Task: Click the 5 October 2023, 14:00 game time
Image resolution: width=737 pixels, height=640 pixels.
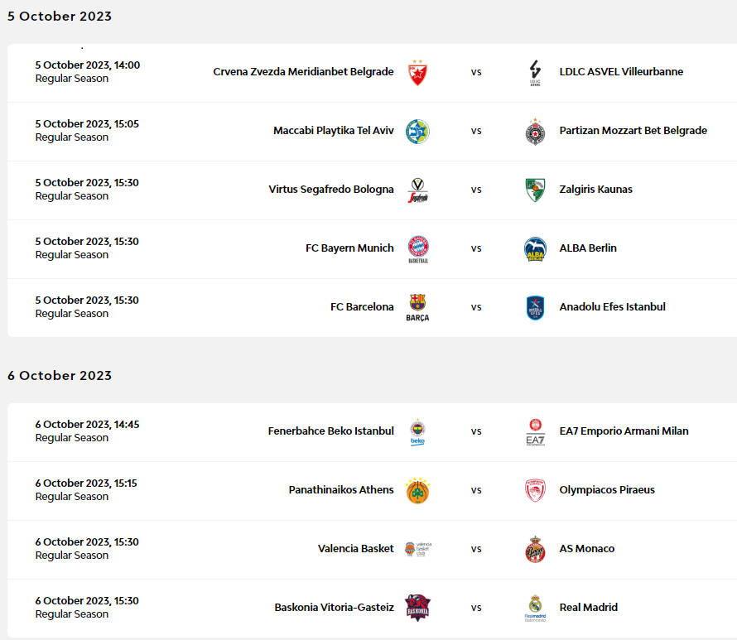Action: [x=88, y=65]
